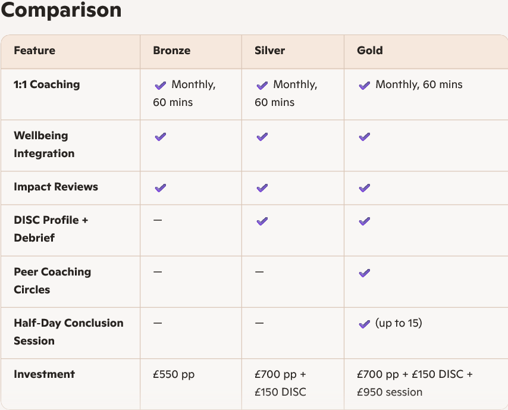
Task: Click the Feature column header
Action: pos(35,51)
